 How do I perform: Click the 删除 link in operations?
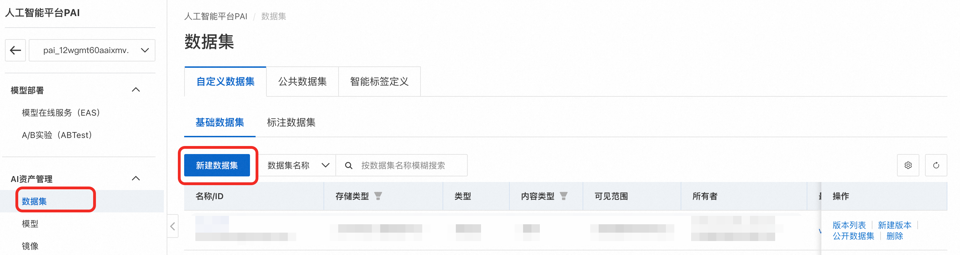[895, 236]
